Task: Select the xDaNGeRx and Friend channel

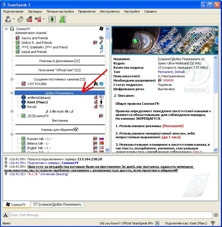Action: pos(44,47)
